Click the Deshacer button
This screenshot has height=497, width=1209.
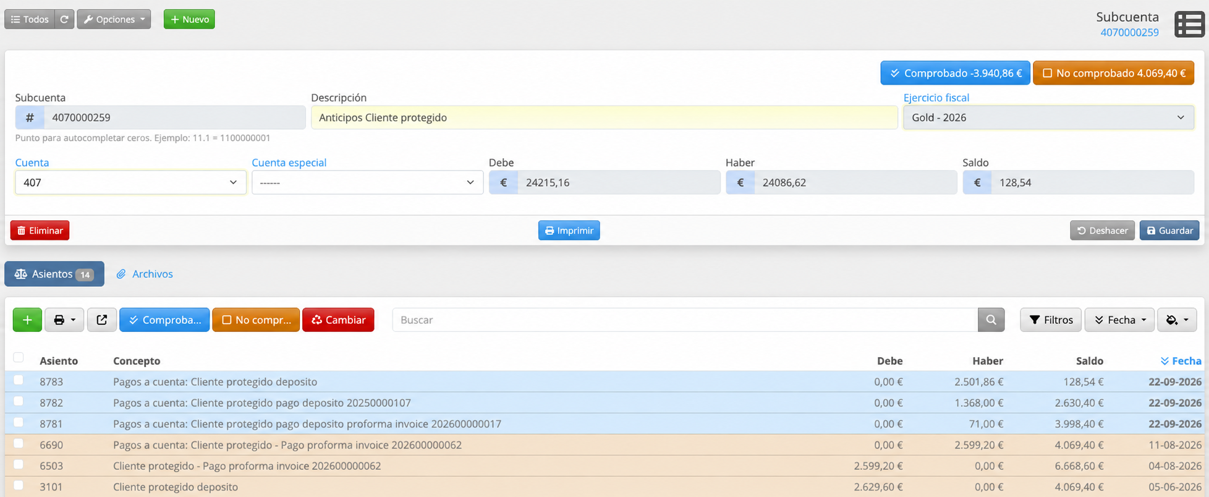point(1102,231)
